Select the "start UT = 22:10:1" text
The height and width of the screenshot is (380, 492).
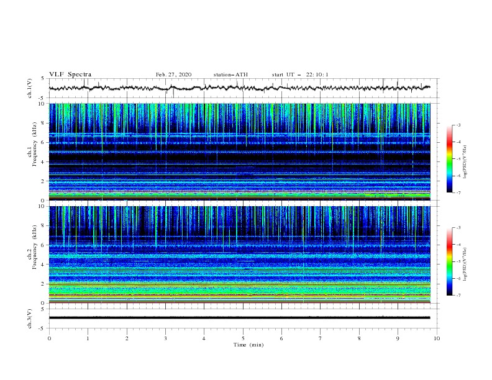[300, 75]
